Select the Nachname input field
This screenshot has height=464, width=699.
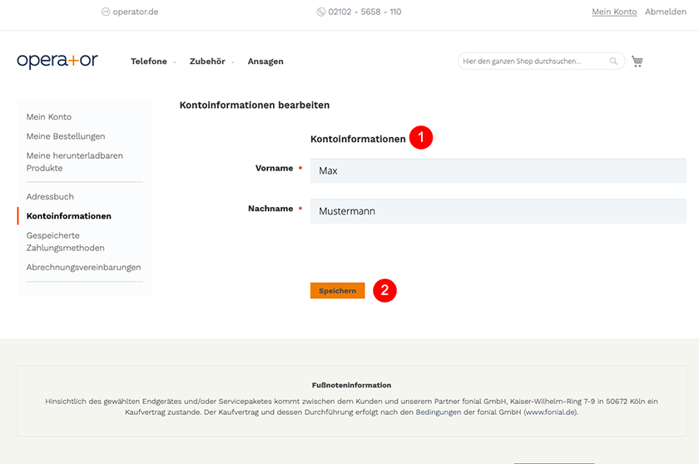pyautogui.click(x=498, y=211)
